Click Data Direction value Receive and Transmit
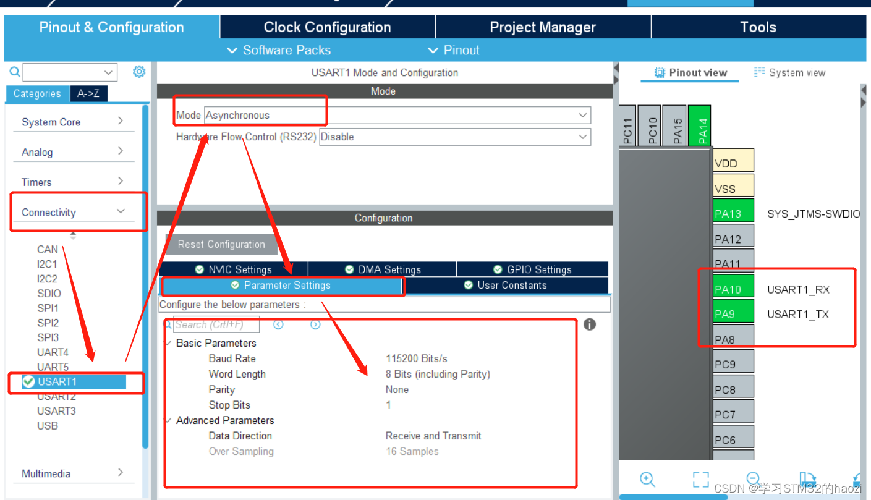The width and height of the screenshot is (871, 500). click(x=433, y=436)
